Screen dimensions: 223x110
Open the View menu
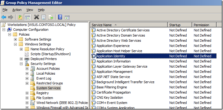pos(30,10)
